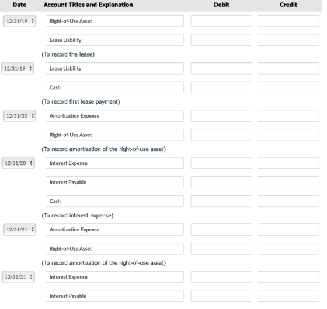Click credit field for 12/31/20 Right-of-Use Asset
This screenshot has width=327, height=309.
tap(288, 135)
